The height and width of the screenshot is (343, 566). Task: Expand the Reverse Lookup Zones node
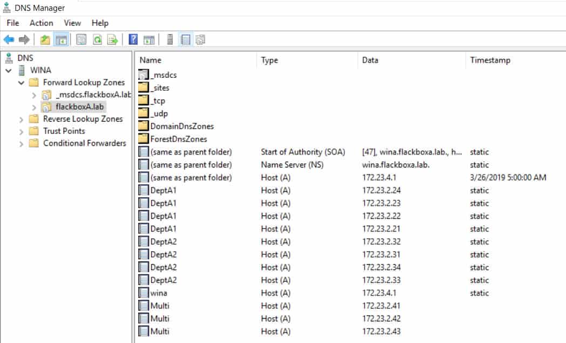(22, 119)
